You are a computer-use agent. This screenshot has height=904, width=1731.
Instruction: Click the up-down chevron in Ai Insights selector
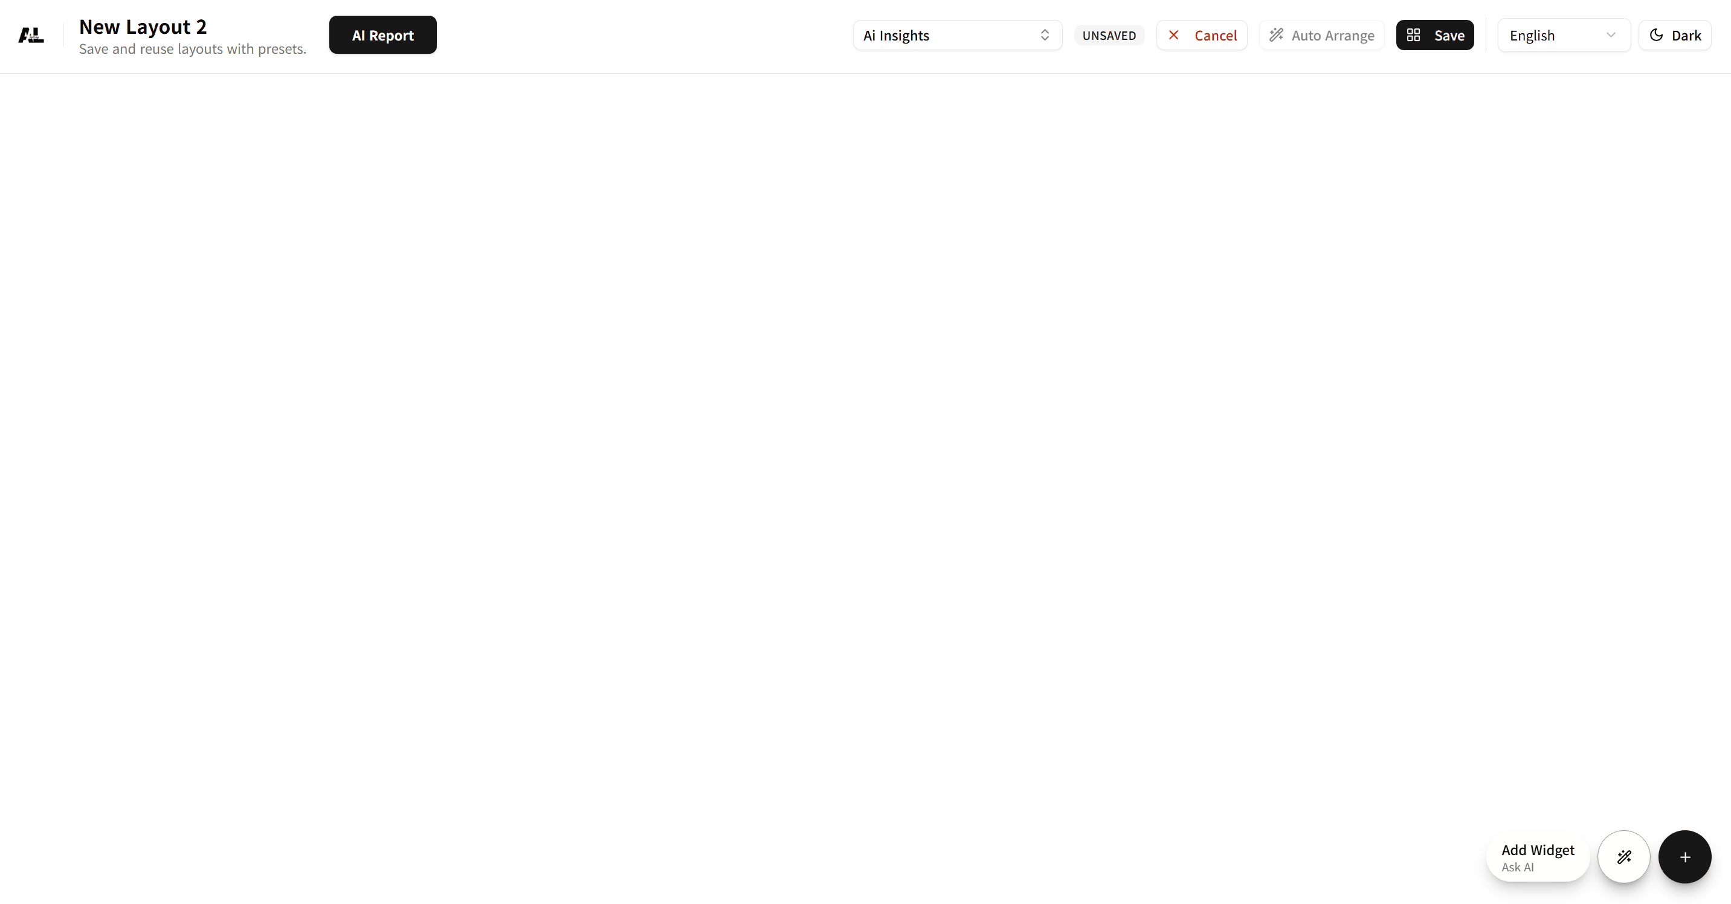1045,35
